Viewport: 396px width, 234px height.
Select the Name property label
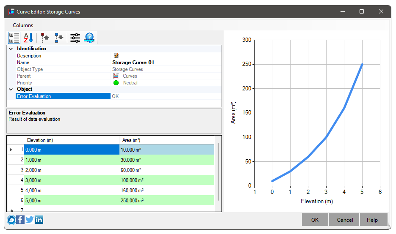tap(23, 63)
